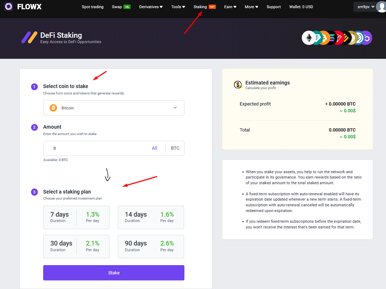Click the Solana coin icon

332,38
